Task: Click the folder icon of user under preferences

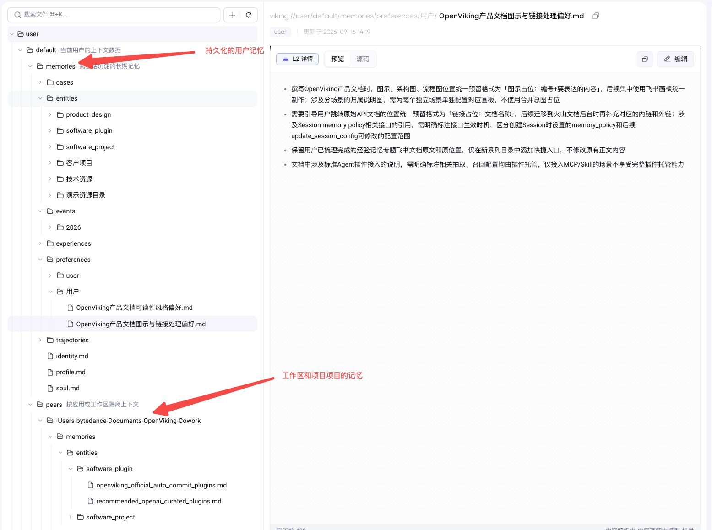Action: click(60, 276)
